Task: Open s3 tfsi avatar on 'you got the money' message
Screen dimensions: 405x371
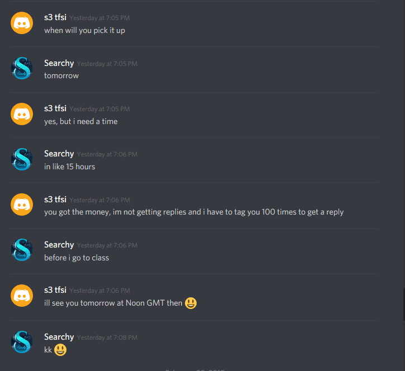Action: [x=22, y=204]
